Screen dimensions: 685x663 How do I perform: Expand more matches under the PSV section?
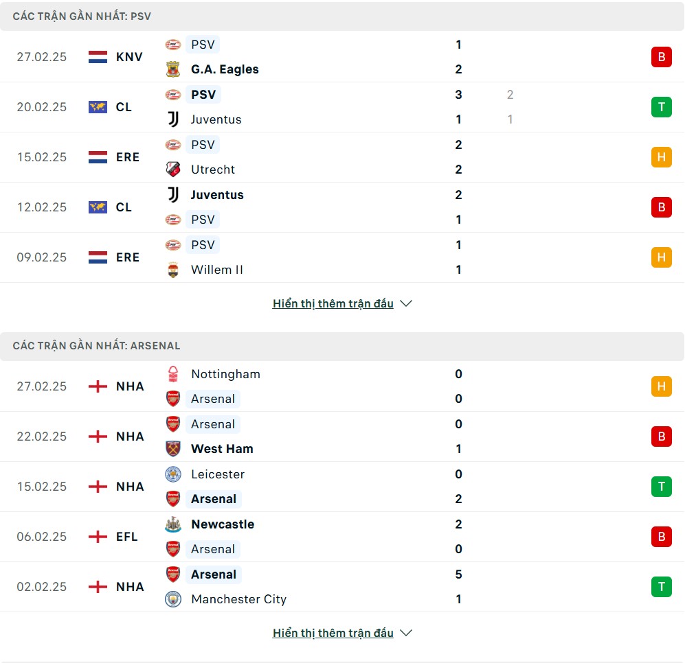[333, 303]
